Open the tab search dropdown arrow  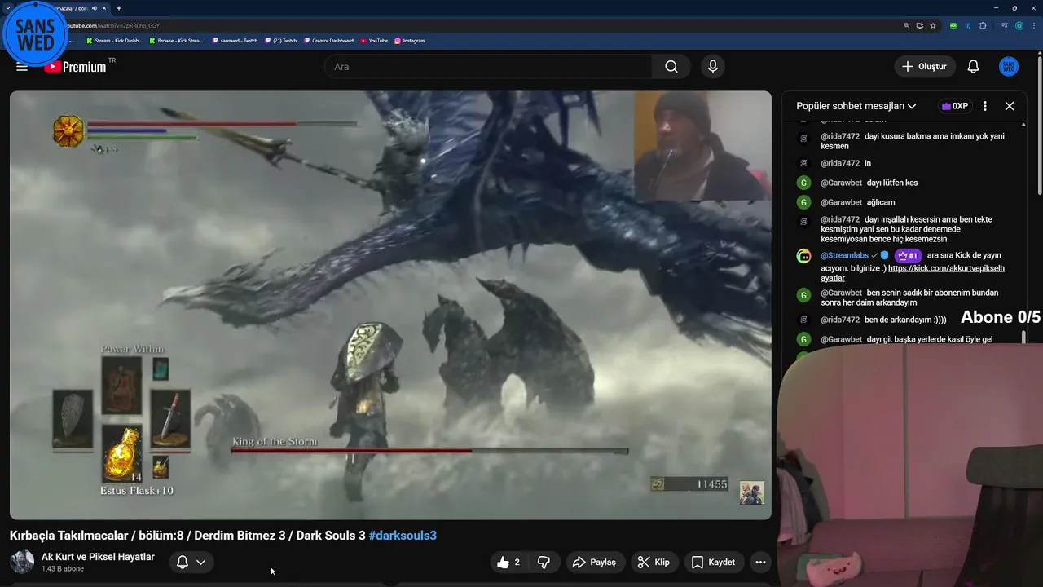[x=7, y=8]
